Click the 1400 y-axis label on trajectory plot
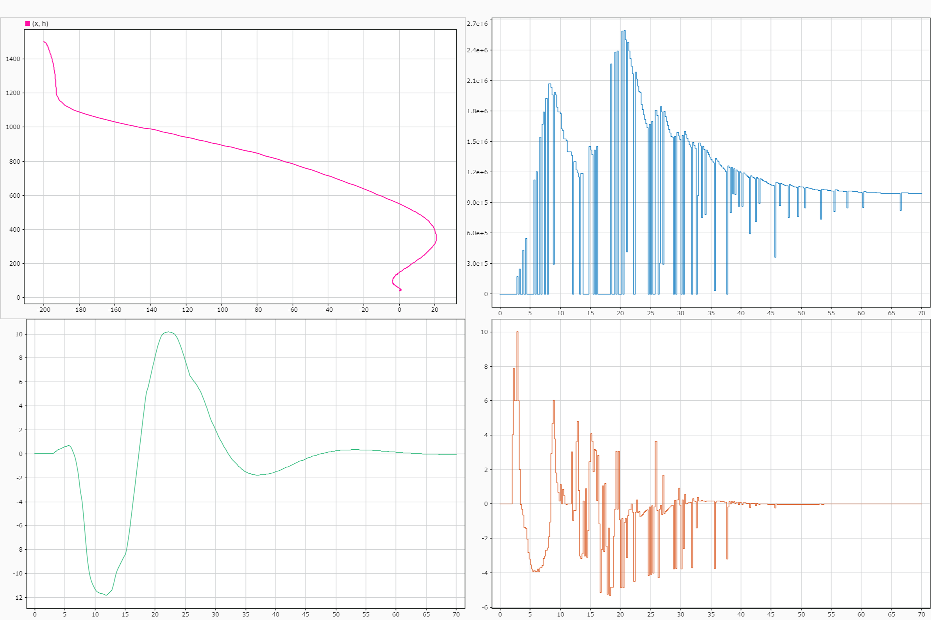Screen dimensions: 931x620 [13, 59]
